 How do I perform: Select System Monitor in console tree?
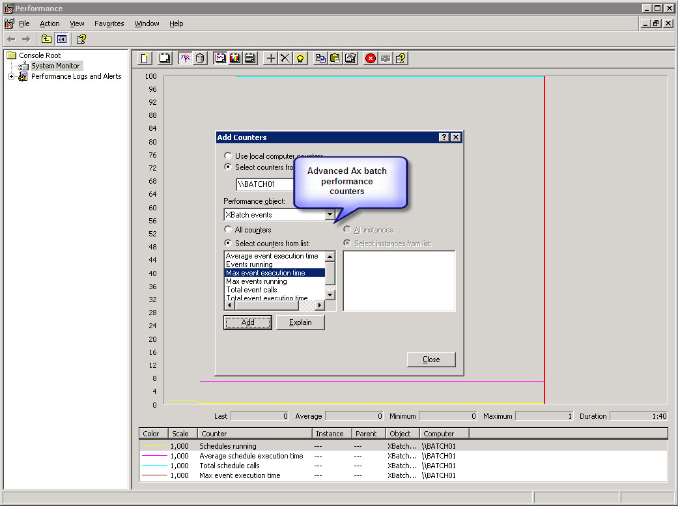click(x=55, y=66)
